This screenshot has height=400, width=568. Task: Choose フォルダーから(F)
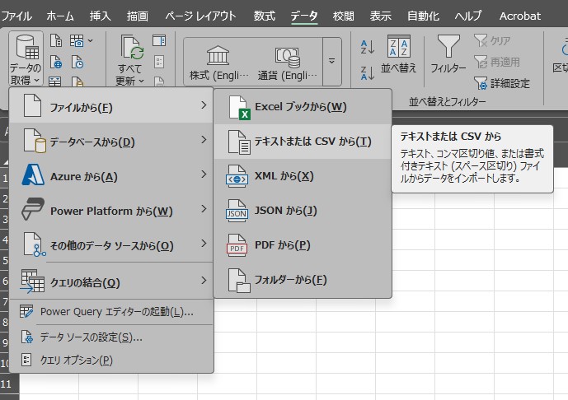pyautogui.click(x=303, y=280)
